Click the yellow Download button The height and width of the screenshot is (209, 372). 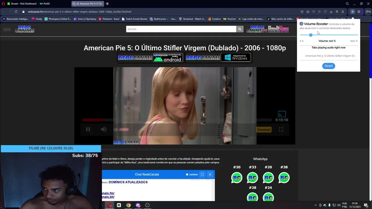264,130
